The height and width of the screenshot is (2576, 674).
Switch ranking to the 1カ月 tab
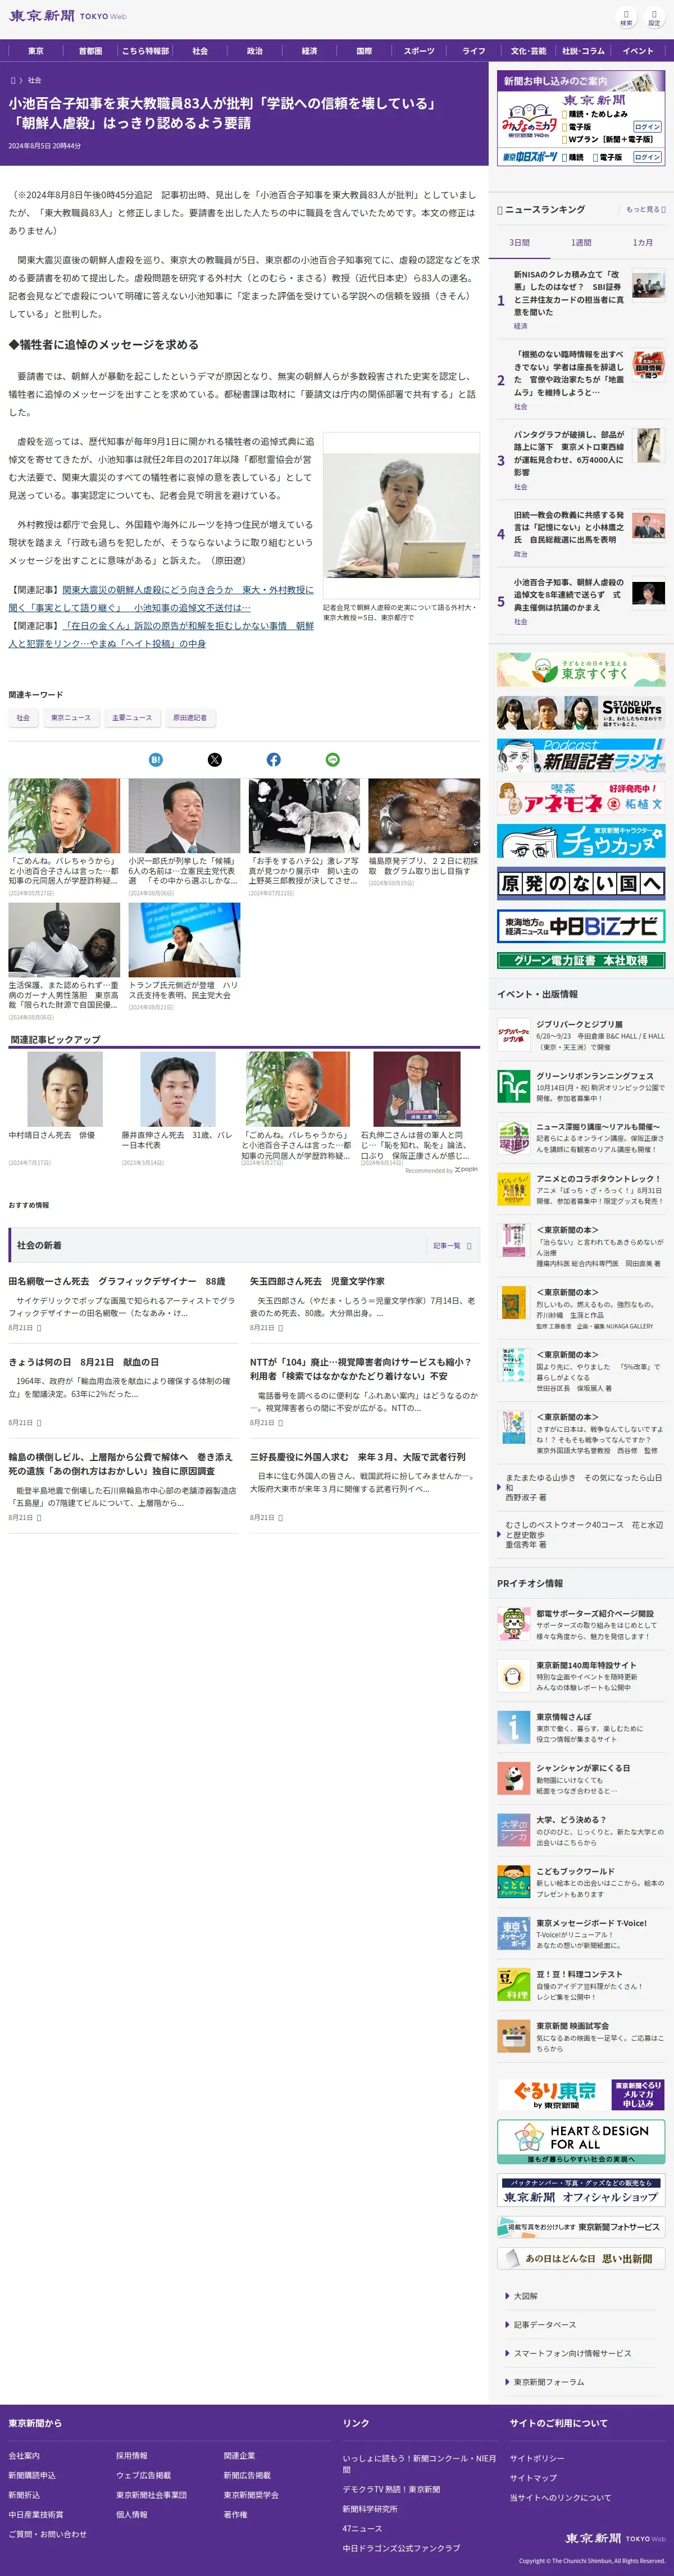pyautogui.click(x=642, y=243)
